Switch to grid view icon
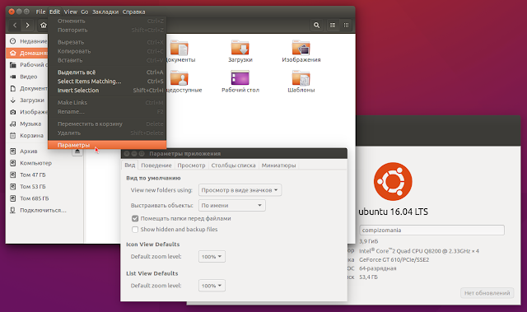The height and width of the screenshot is (312, 527). (346, 26)
